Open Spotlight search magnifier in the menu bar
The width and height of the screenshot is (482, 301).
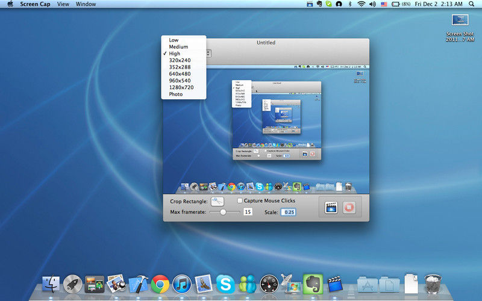click(472, 4)
